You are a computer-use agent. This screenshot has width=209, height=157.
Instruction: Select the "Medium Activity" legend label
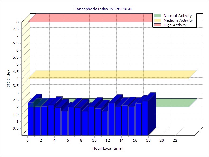[x=178, y=20]
